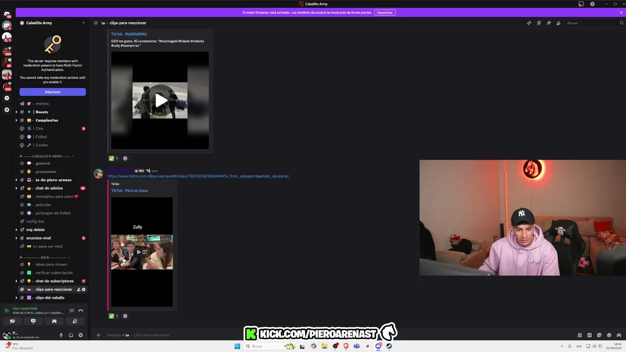Toggle checkmark reaction under Perú es clave clip
Image resolution: width=626 pixels, height=352 pixels.
[x=113, y=316]
